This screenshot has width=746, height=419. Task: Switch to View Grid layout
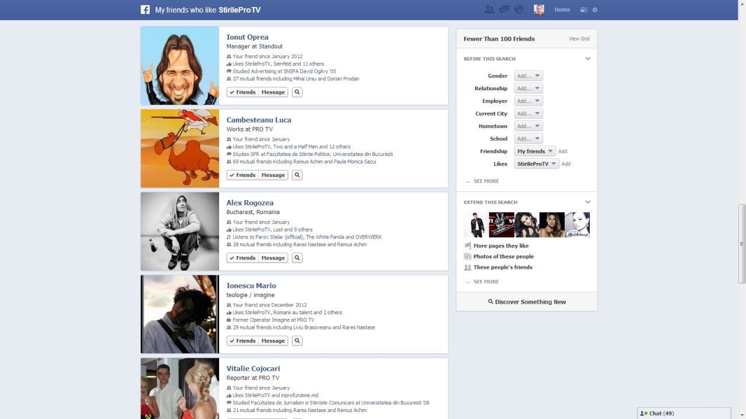pos(579,39)
